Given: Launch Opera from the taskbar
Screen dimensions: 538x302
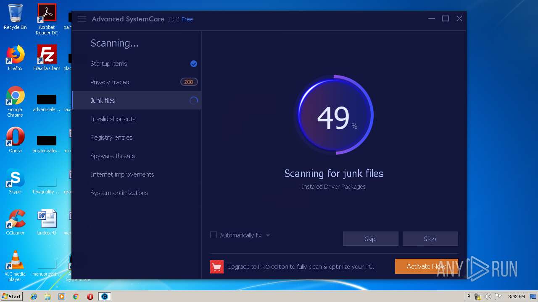Looking at the screenshot, I should [90, 297].
